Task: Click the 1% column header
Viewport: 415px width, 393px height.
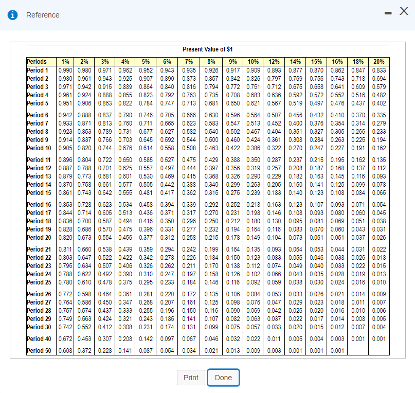Action: click(65, 62)
